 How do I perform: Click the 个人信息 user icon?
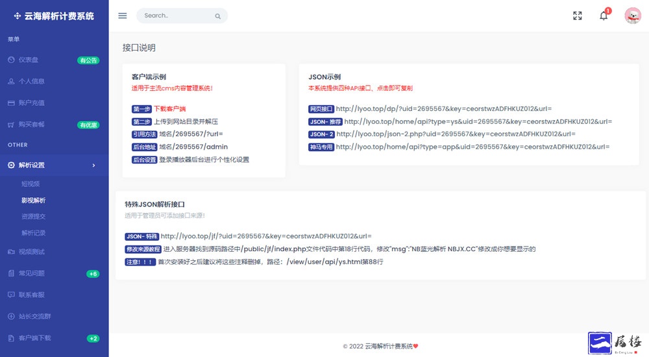11,81
